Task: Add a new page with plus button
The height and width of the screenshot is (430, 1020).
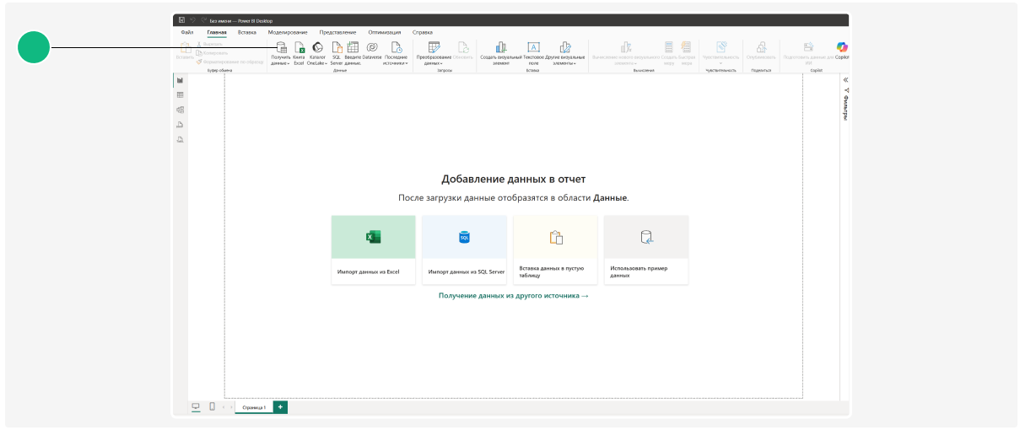Action: tap(280, 406)
